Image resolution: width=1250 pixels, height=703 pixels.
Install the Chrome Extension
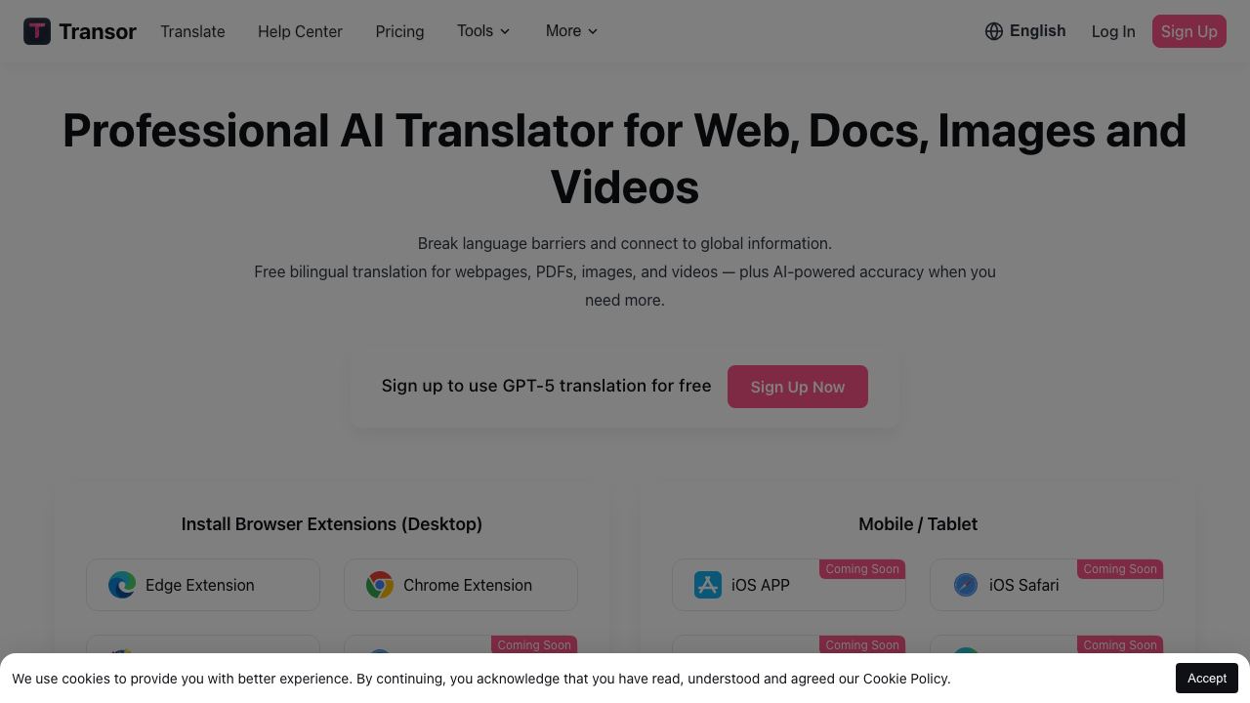(x=461, y=585)
